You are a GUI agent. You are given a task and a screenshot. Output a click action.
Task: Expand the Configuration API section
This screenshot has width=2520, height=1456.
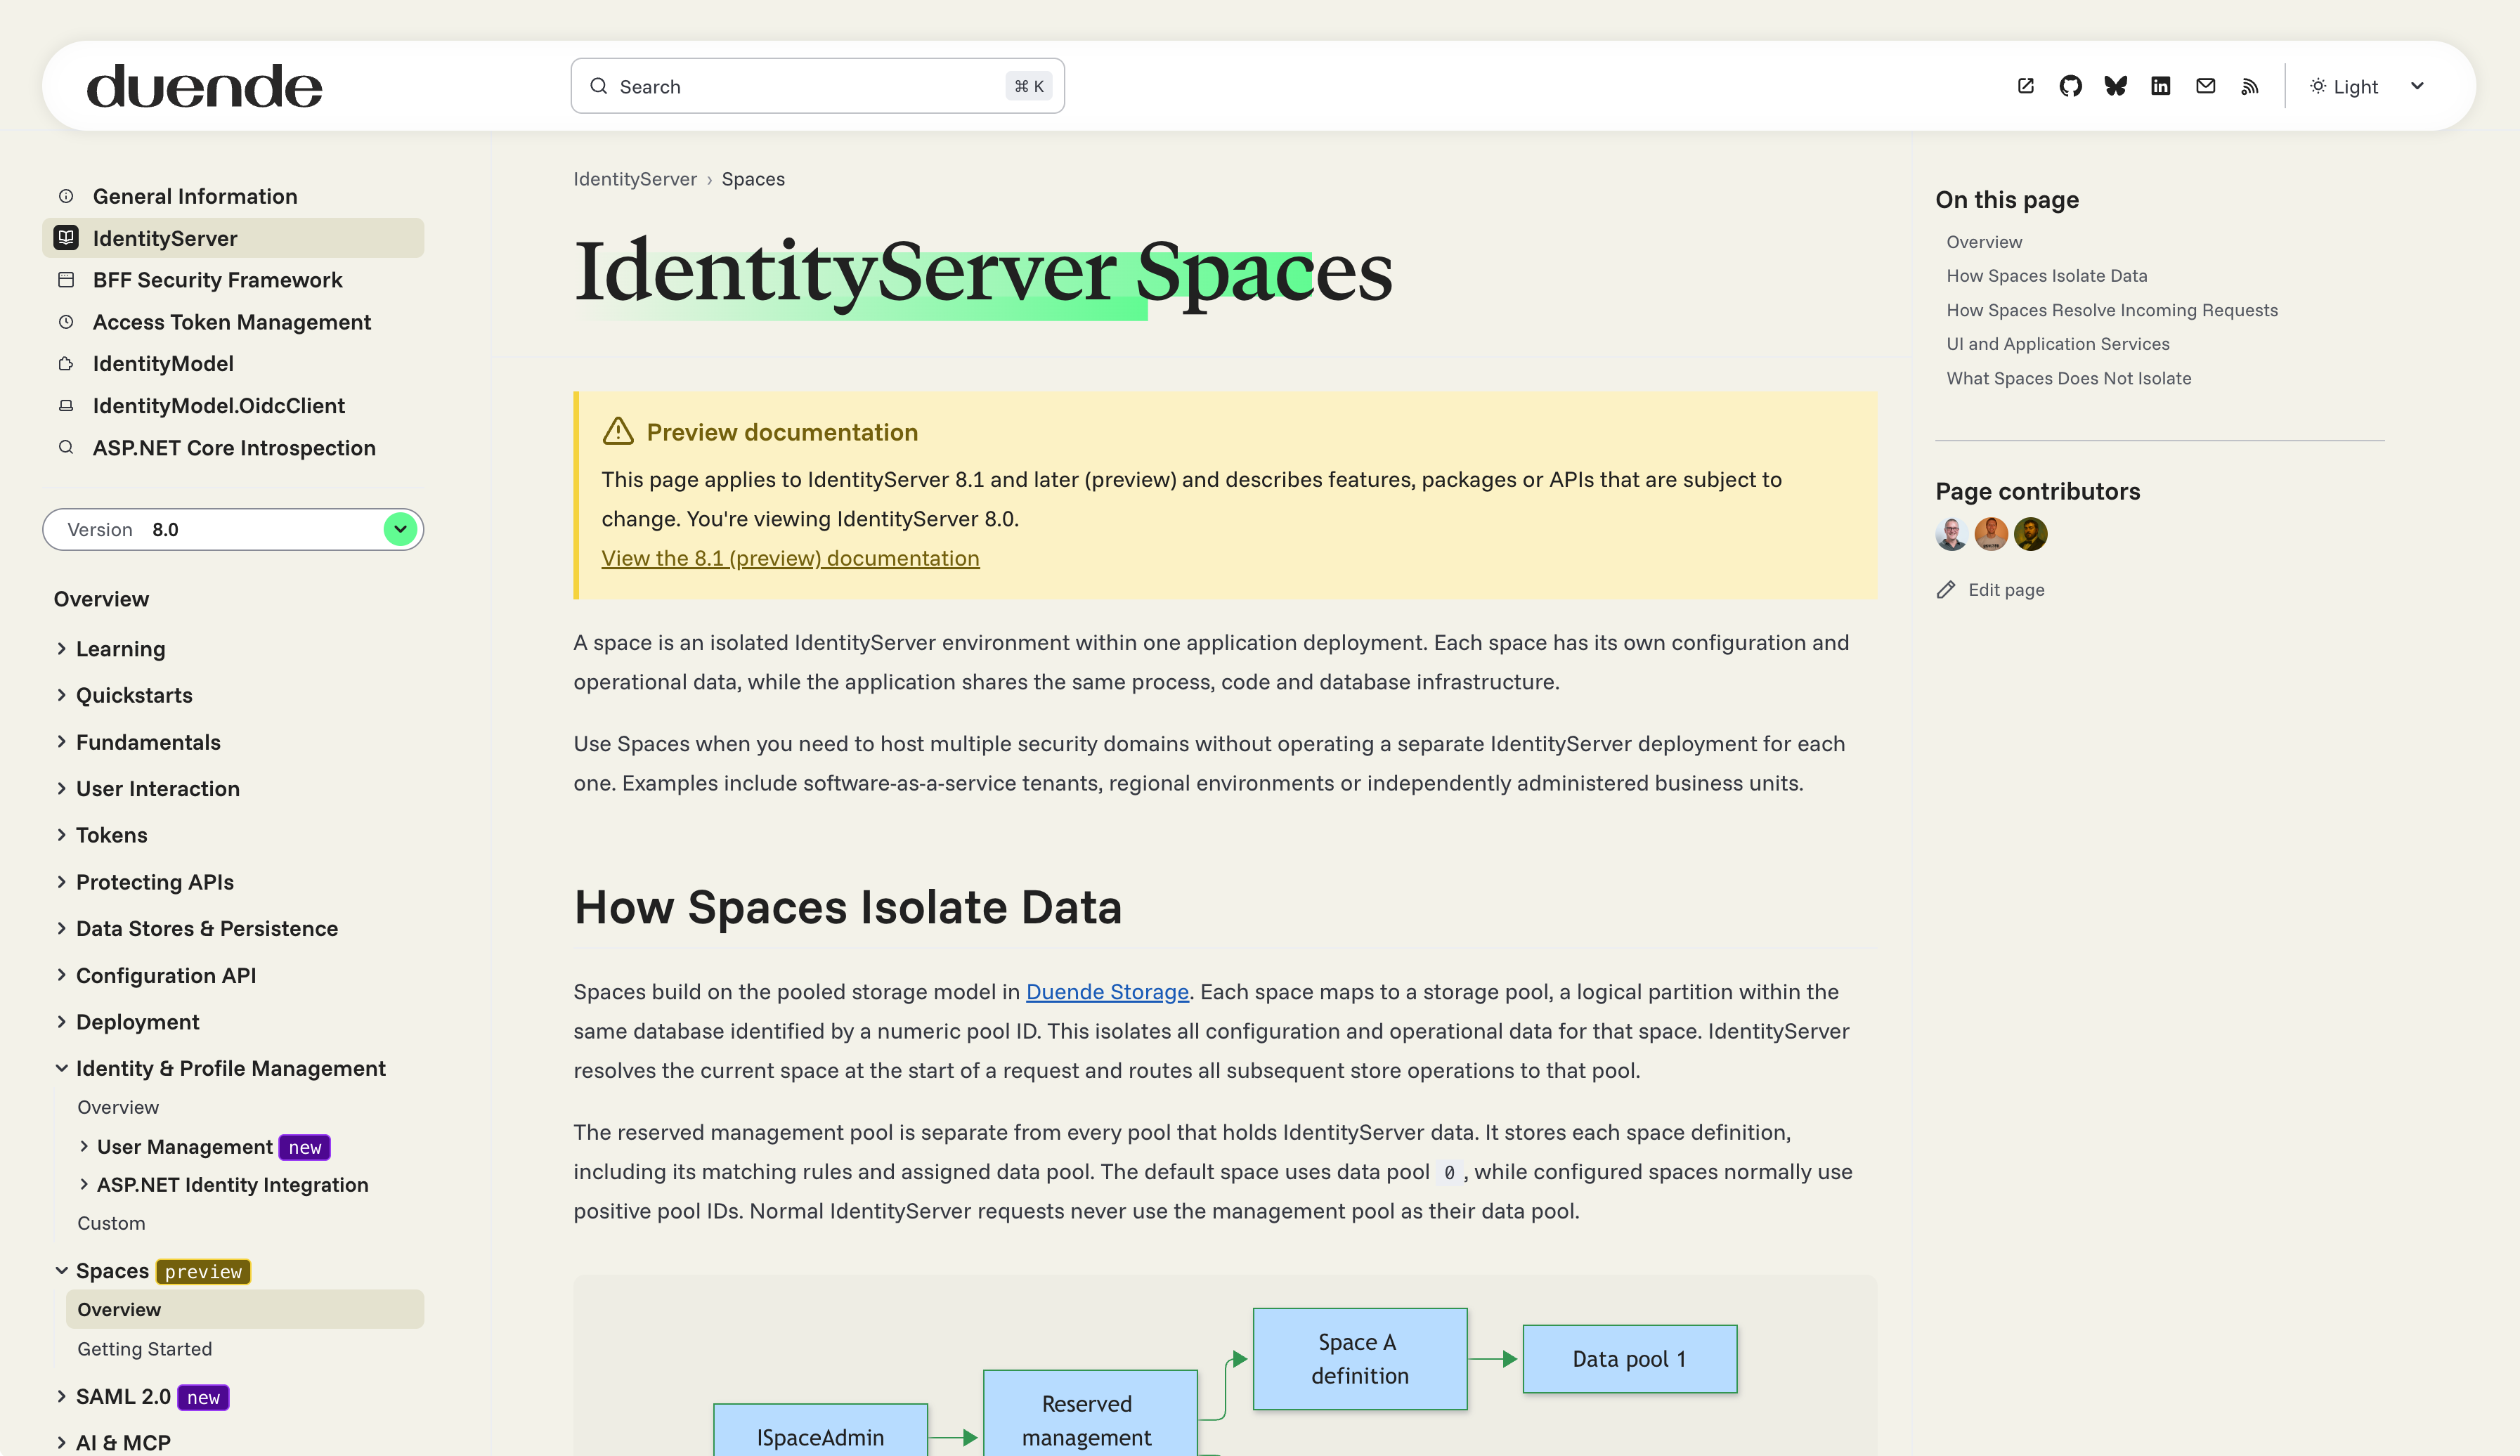tap(62, 975)
